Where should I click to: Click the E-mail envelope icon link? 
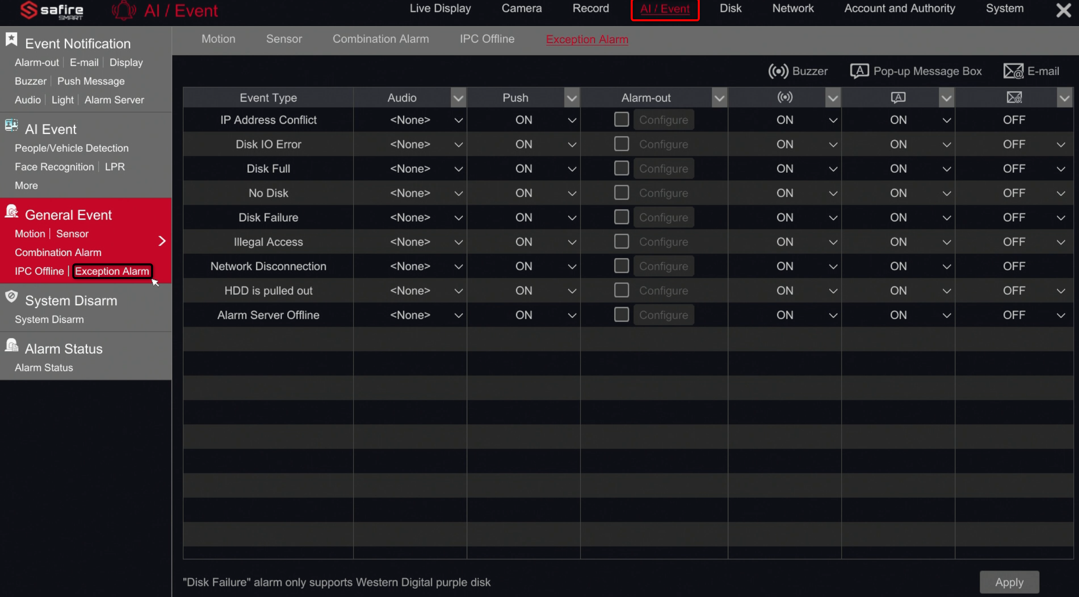coord(1013,71)
